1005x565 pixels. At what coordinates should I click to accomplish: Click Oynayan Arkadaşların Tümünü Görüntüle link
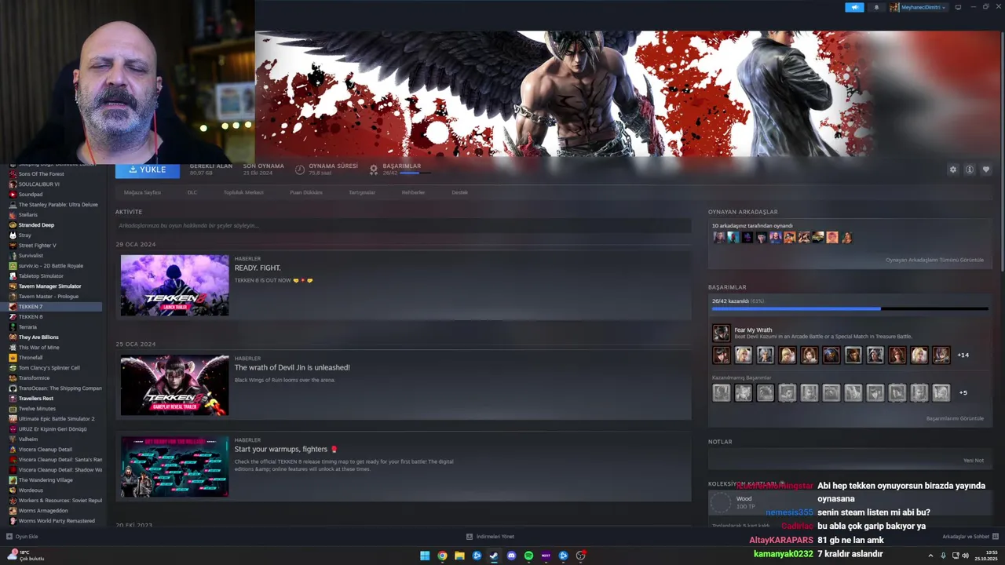click(x=934, y=260)
